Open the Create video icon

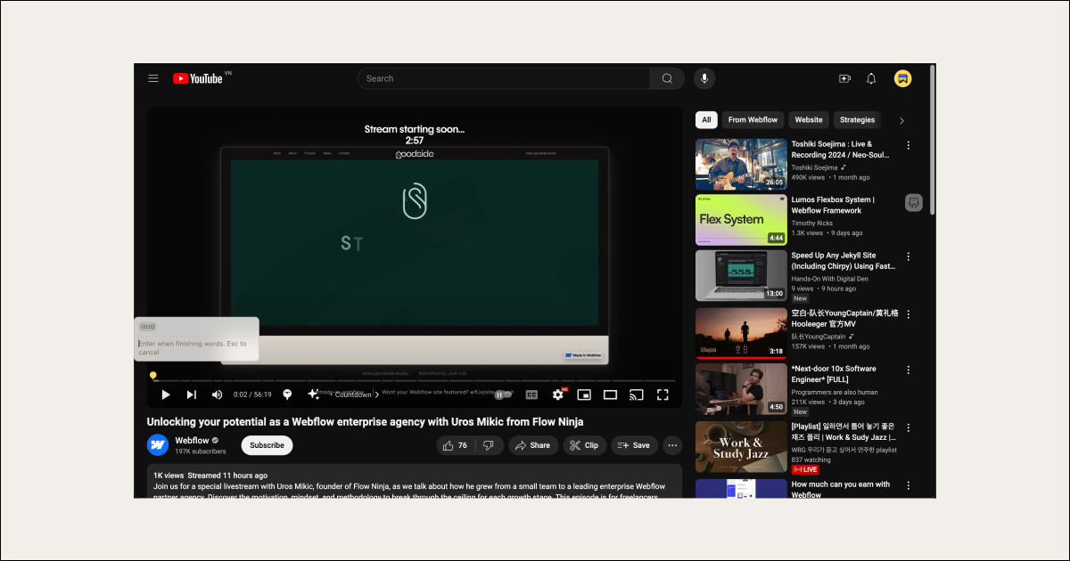point(844,78)
